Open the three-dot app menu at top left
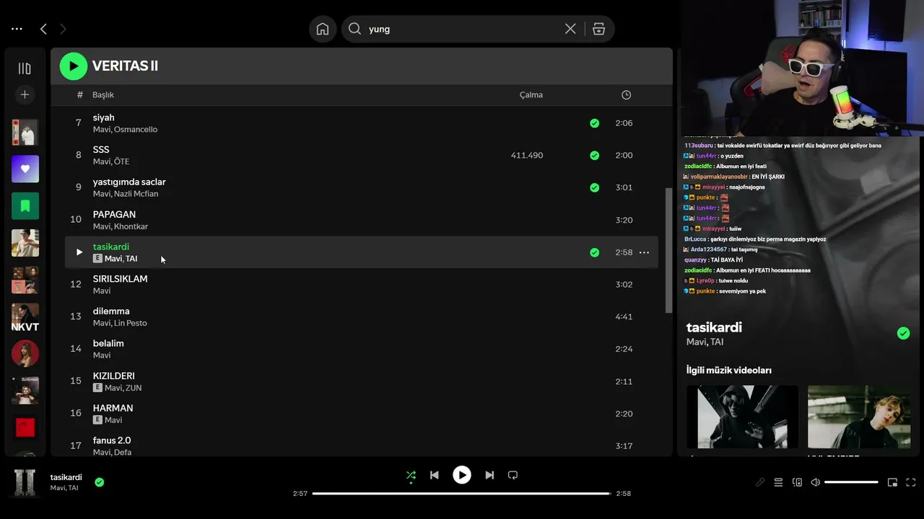 [17, 29]
